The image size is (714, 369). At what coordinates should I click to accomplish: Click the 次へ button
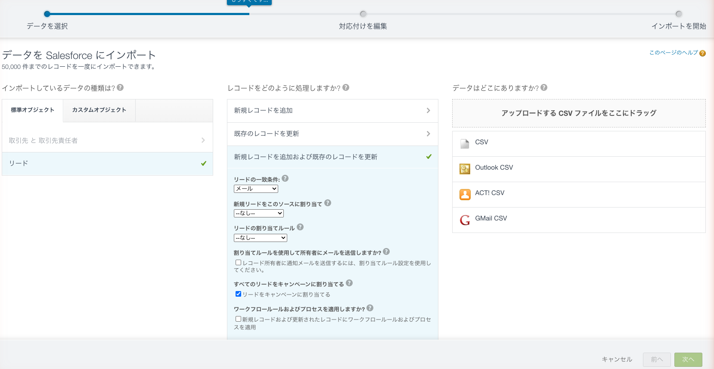[688, 360]
